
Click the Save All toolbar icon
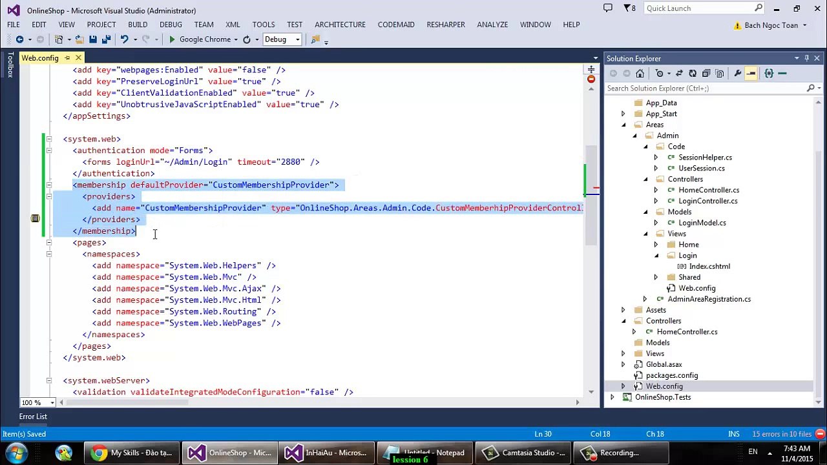pos(106,39)
